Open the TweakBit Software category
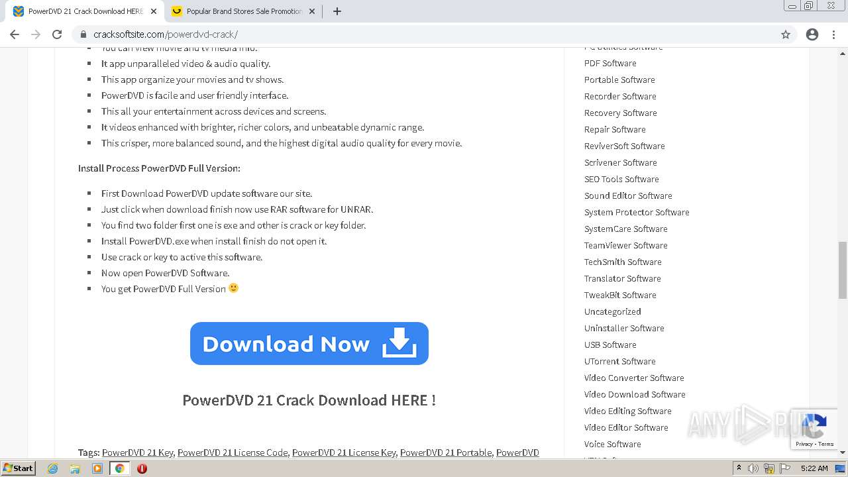848x477 pixels. pos(620,295)
